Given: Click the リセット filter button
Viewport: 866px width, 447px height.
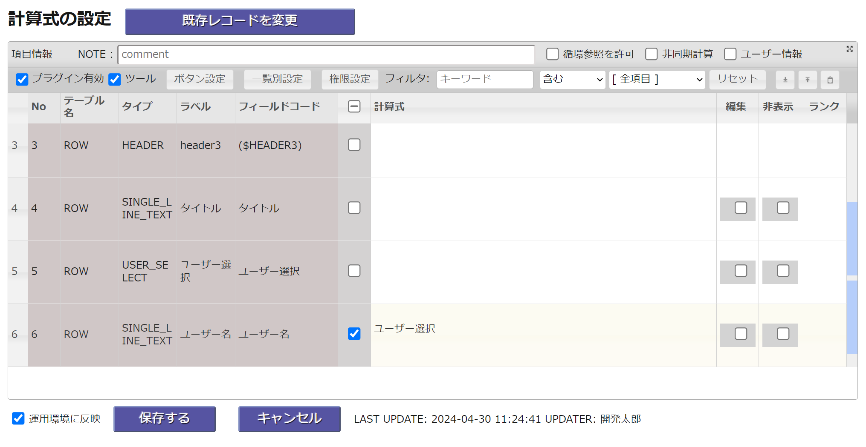Looking at the screenshot, I should (738, 80).
